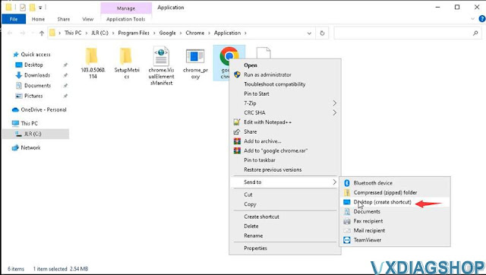Screen dimensions: 486x275
Task: Expand the ribbon using the chevron
Action: click(472, 19)
